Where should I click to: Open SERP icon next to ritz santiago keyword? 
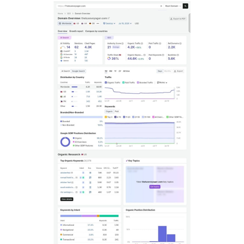click(76, 192)
